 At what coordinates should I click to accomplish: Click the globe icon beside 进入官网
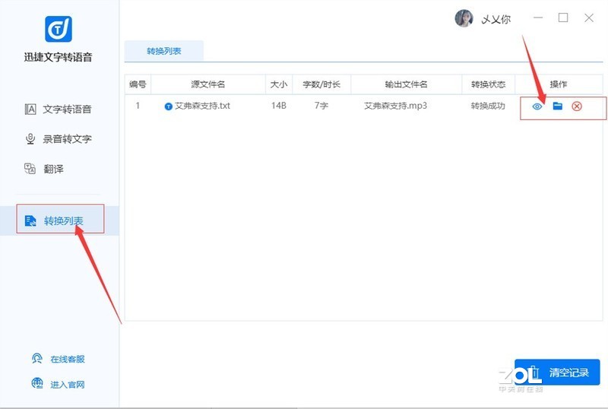[x=36, y=383]
